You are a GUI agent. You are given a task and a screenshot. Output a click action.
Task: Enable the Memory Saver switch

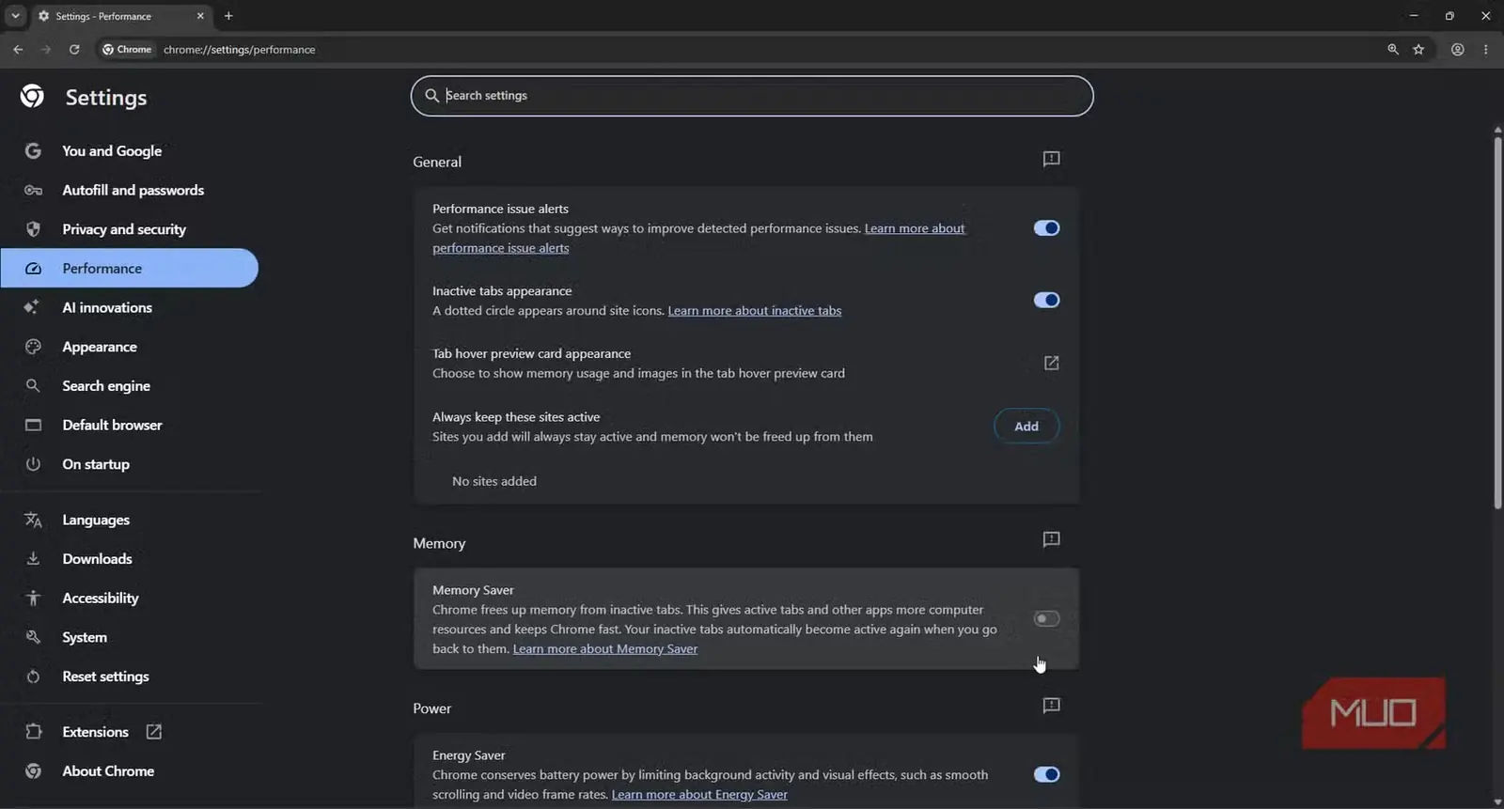[x=1046, y=618]
